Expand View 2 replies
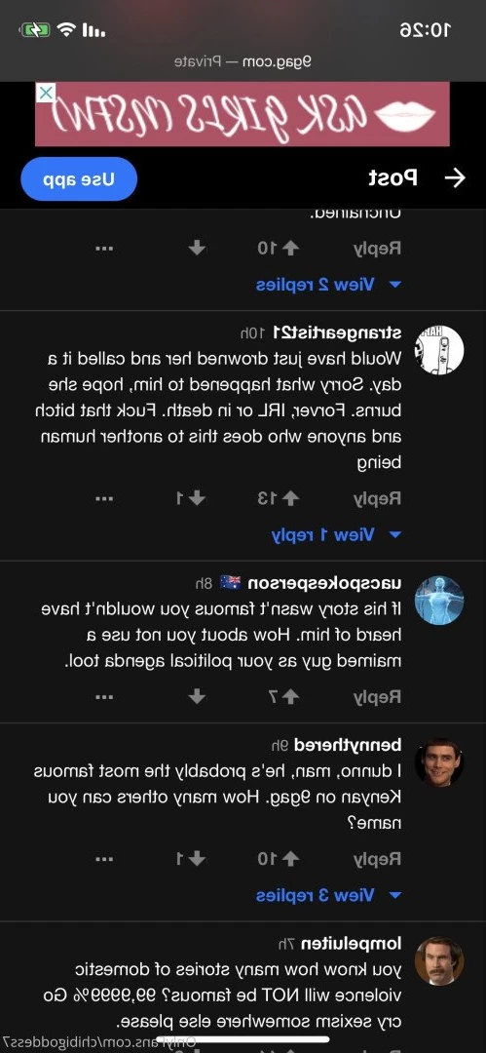This screenshot has height=1053, width=486. pyautogui.click(x=328, y=284)
